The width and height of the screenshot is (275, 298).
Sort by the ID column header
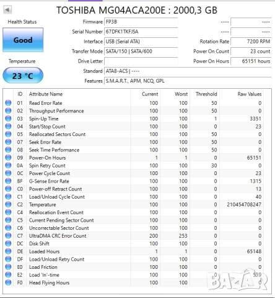coord(20,94)
